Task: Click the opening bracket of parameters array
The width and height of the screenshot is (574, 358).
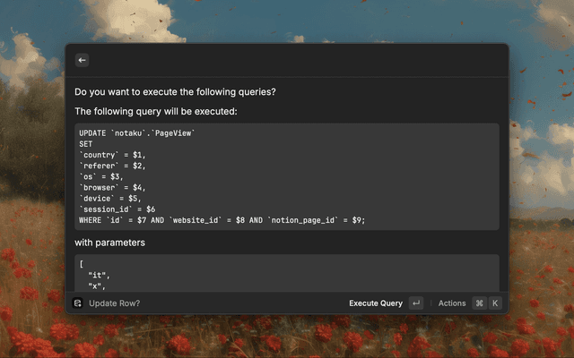Action: tap(81, 265)
